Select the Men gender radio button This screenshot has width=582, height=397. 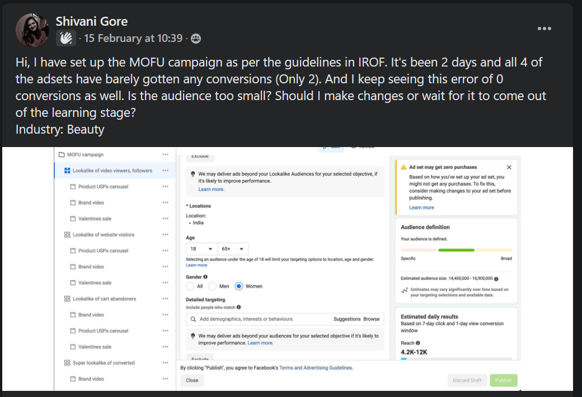tap(212, 286)
